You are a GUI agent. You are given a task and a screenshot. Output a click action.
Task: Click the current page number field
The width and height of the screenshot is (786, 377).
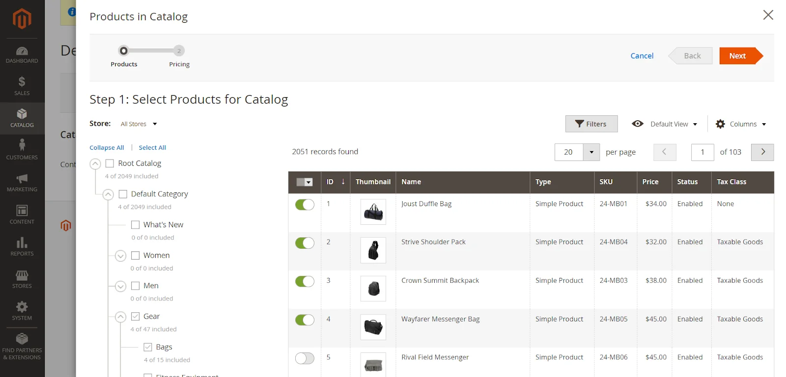[702, 152]
